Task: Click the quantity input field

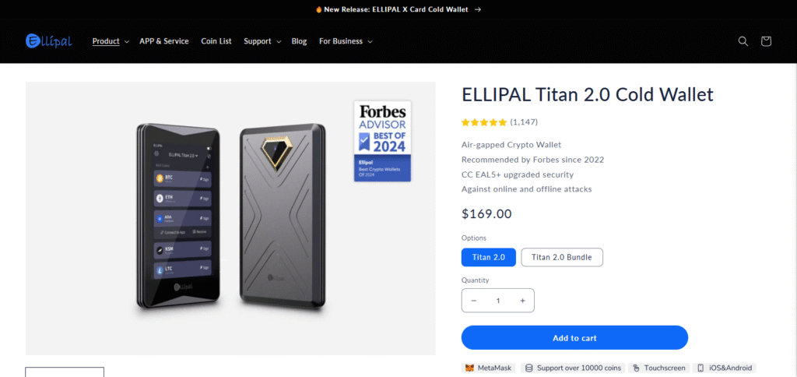Action: (498, 301)
